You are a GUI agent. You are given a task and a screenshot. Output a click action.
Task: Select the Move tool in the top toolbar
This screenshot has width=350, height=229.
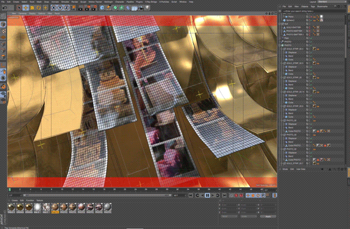(26, 8)
